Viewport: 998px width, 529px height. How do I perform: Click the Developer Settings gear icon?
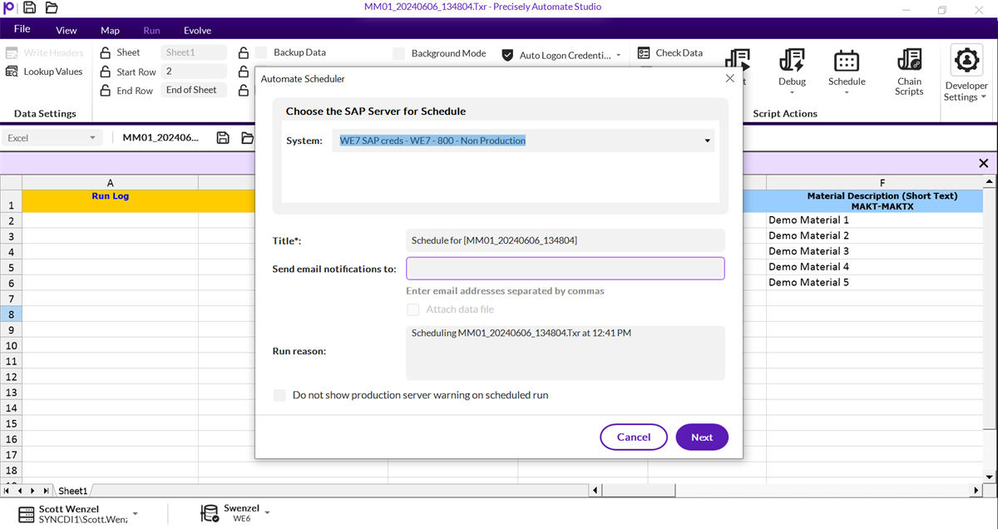click(966, 61)
